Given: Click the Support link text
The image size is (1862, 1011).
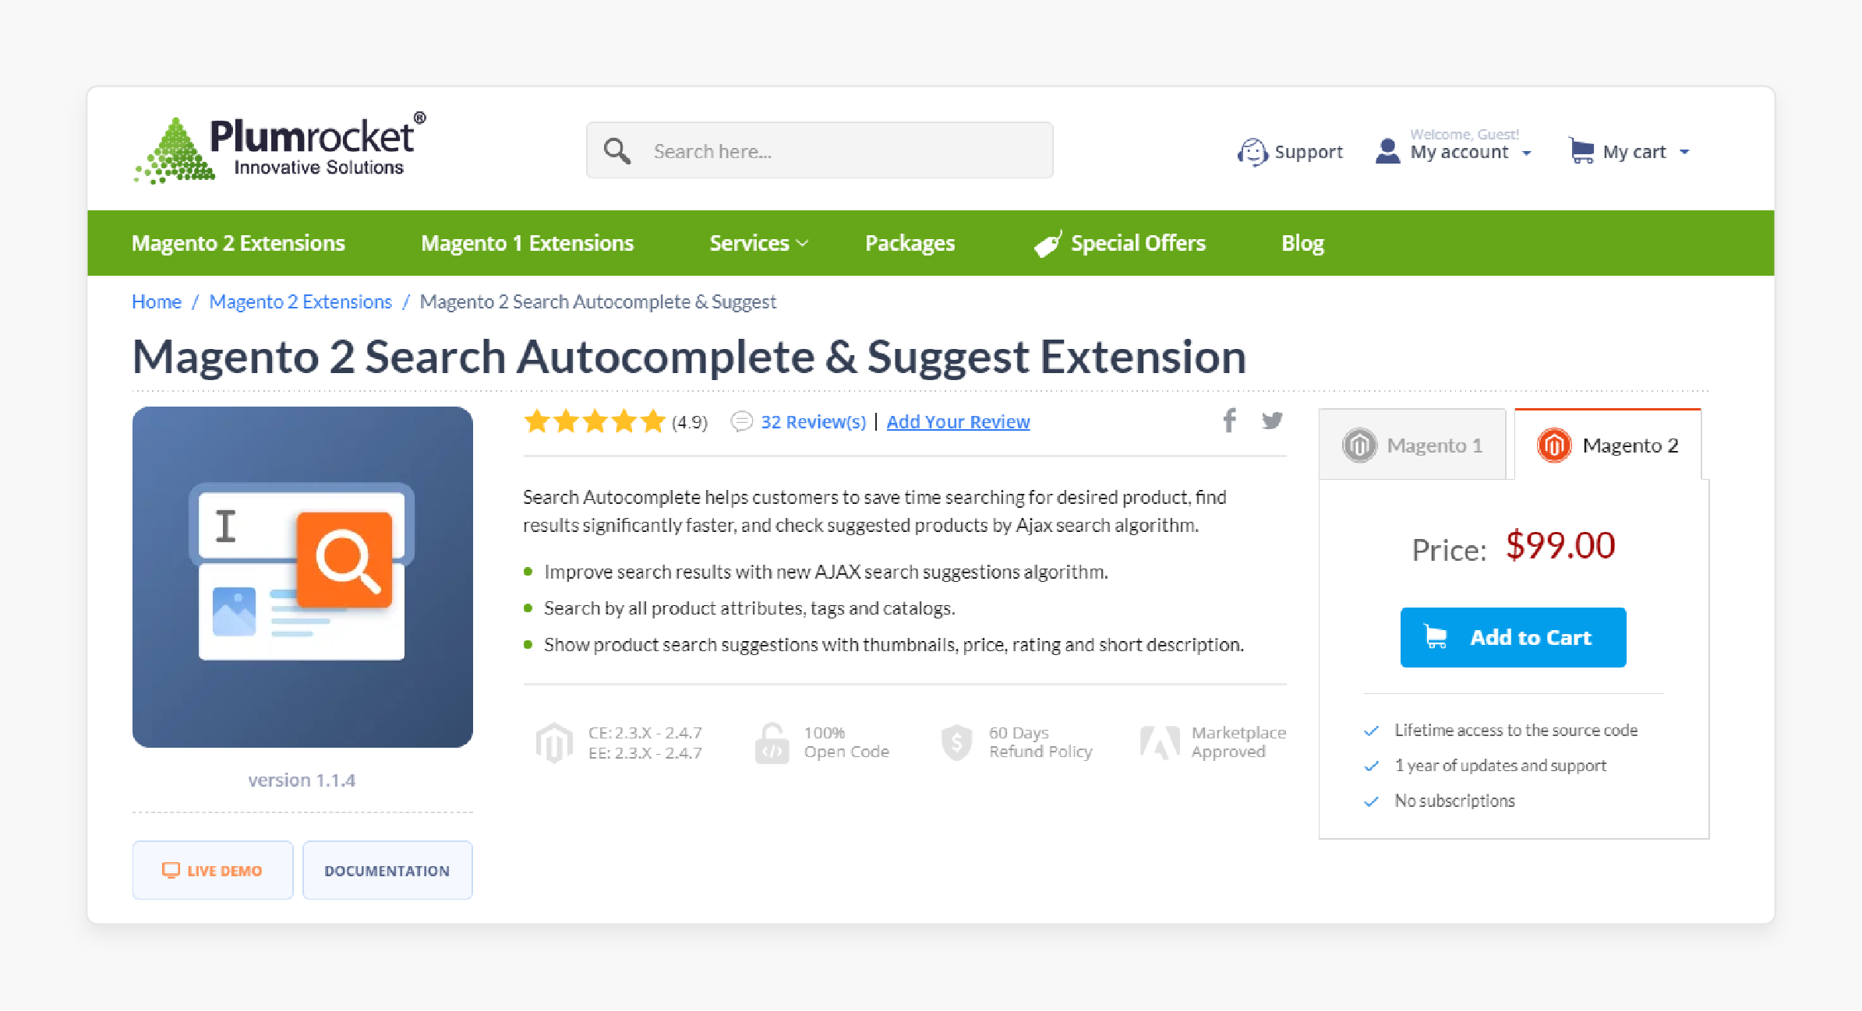Looking at the screenshot, I should click(1309, 152).
